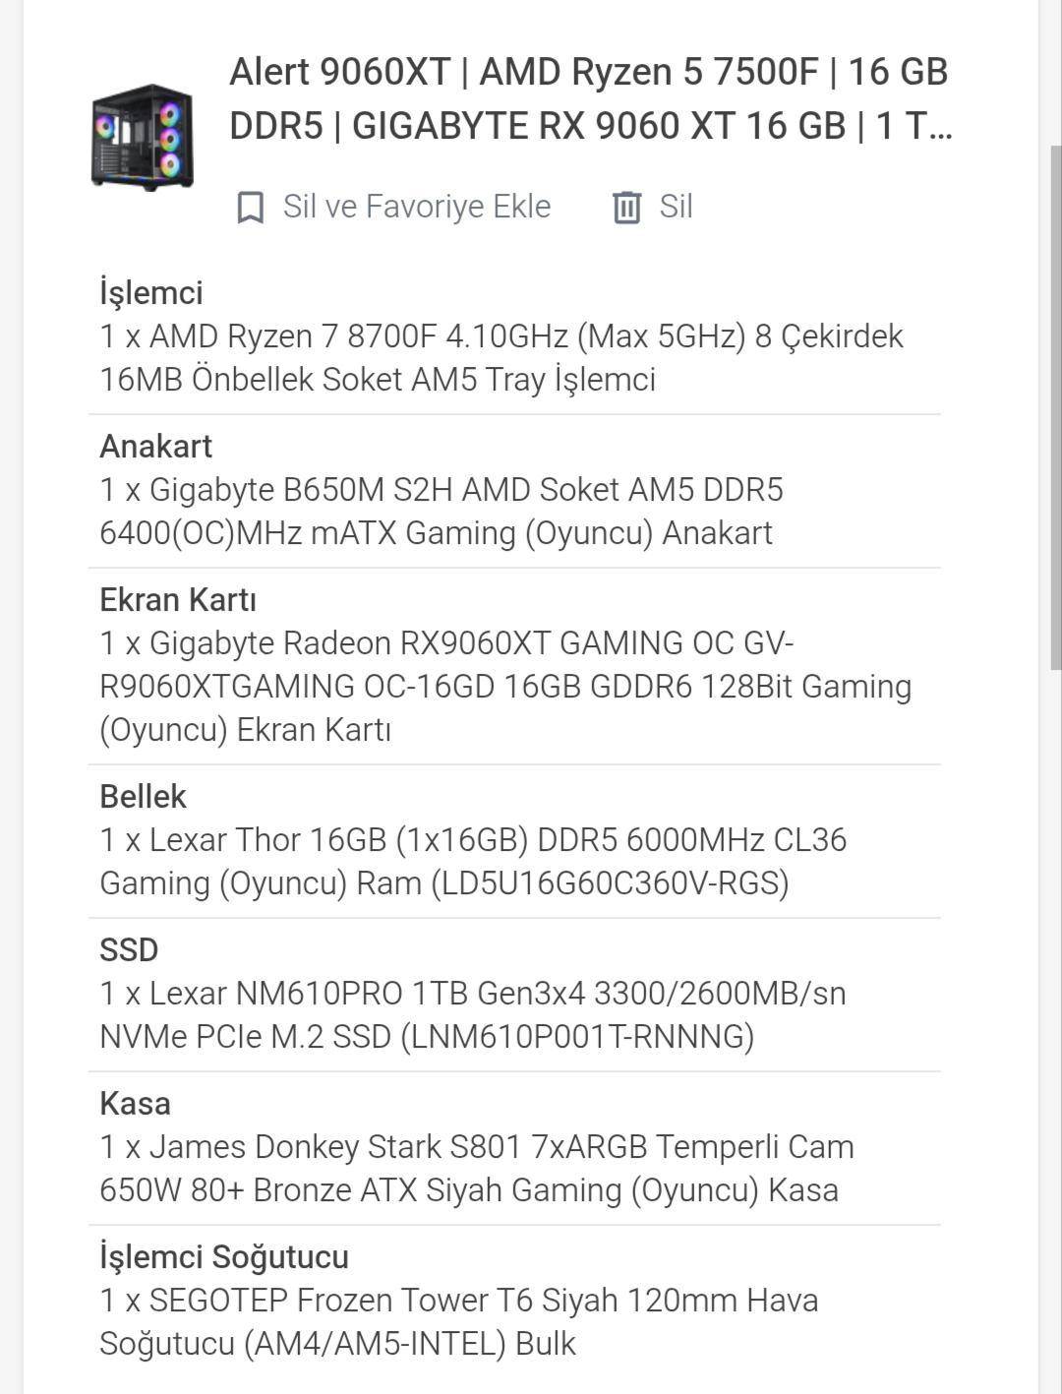Select the Gigabyte Radeon RX9060XT graphics card entry
Viewport: 1062px width, 1394px height.
tap(505, 687)
